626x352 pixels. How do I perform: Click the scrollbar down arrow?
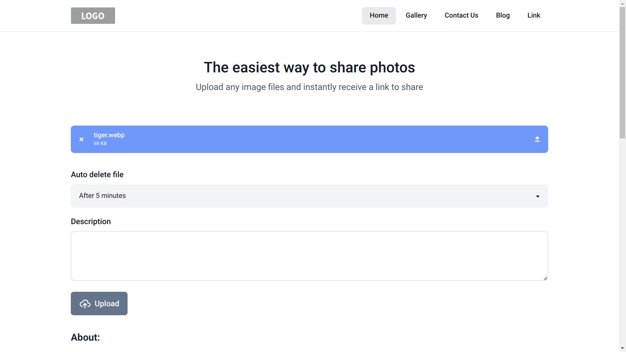(x=622, y=348)
